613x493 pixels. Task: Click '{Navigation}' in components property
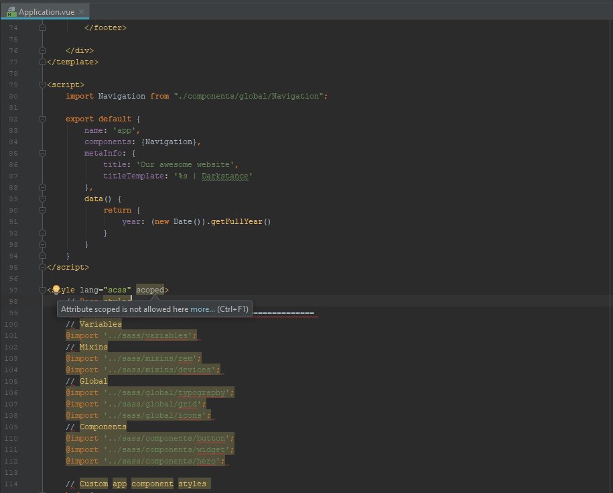tap(169, 142)
